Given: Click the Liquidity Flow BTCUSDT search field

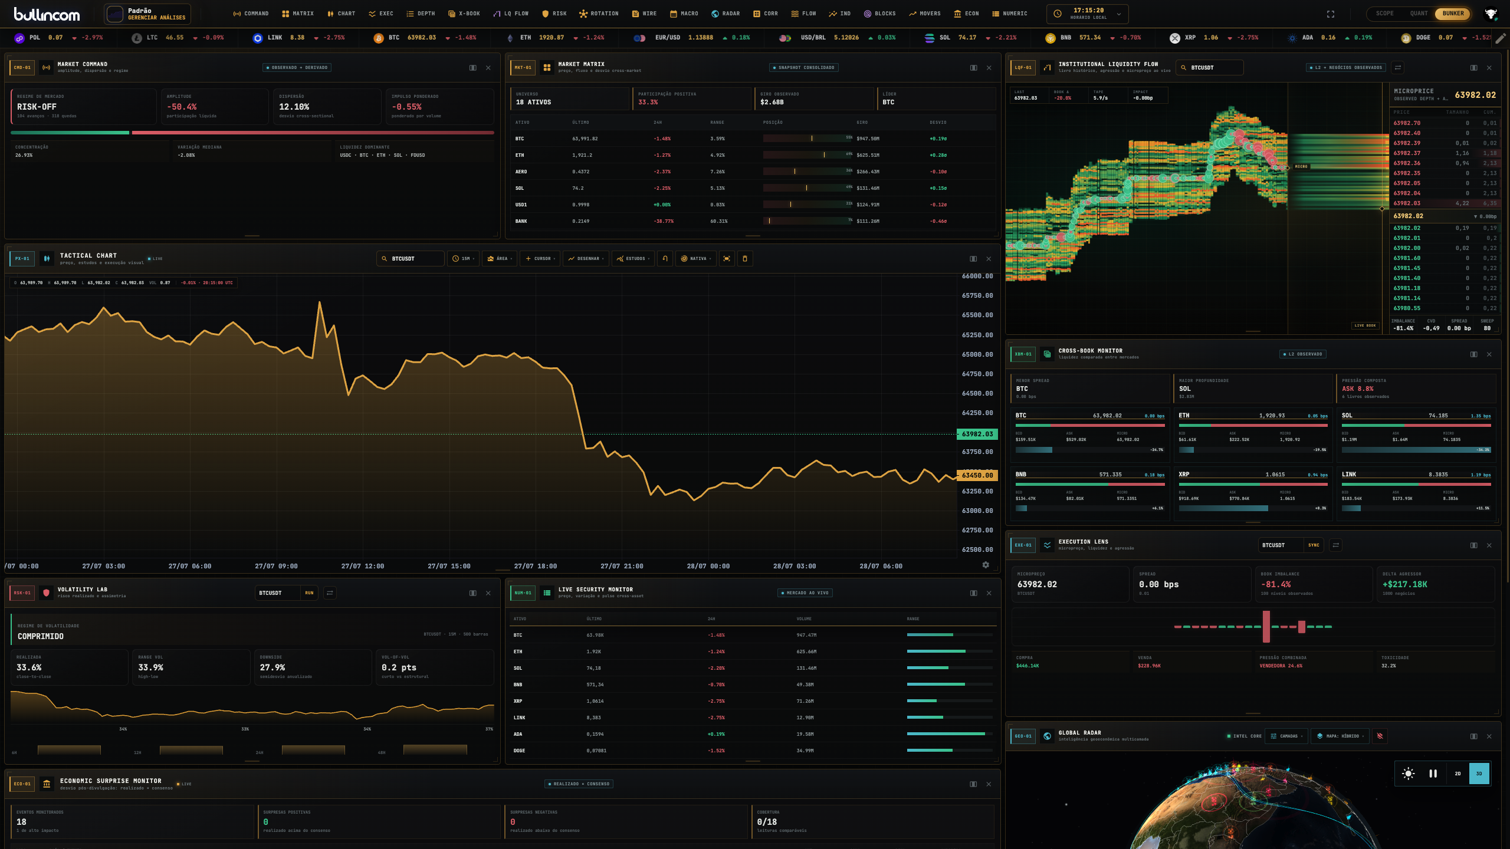Looking at the screenshot, I should tap(1209, 68).
